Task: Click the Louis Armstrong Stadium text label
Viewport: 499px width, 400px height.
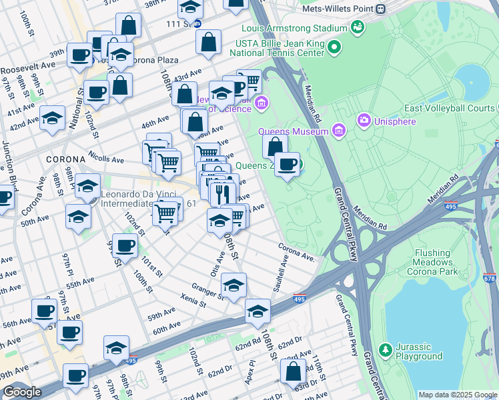Action: pos(294,28)
